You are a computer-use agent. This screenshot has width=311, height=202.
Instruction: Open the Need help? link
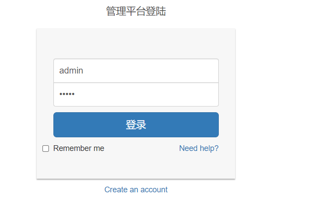click(199, 148)
